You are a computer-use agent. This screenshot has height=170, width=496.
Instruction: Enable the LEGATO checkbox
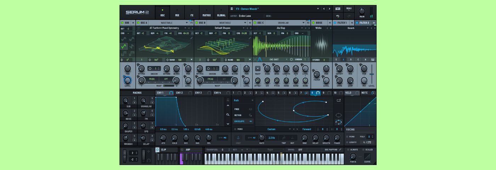pyautogui.click(x=347, y=142)
